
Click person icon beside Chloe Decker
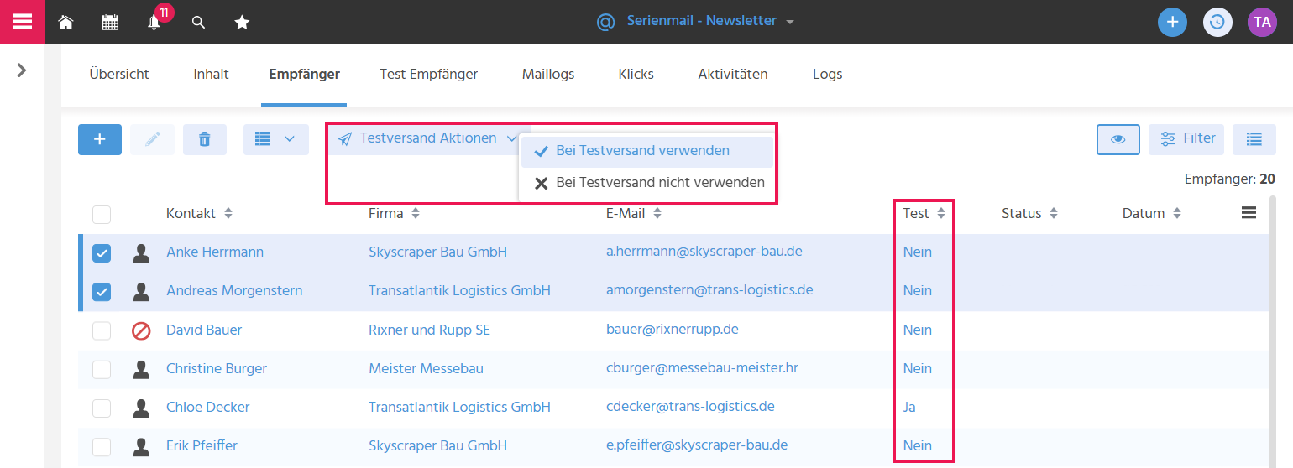141,408
